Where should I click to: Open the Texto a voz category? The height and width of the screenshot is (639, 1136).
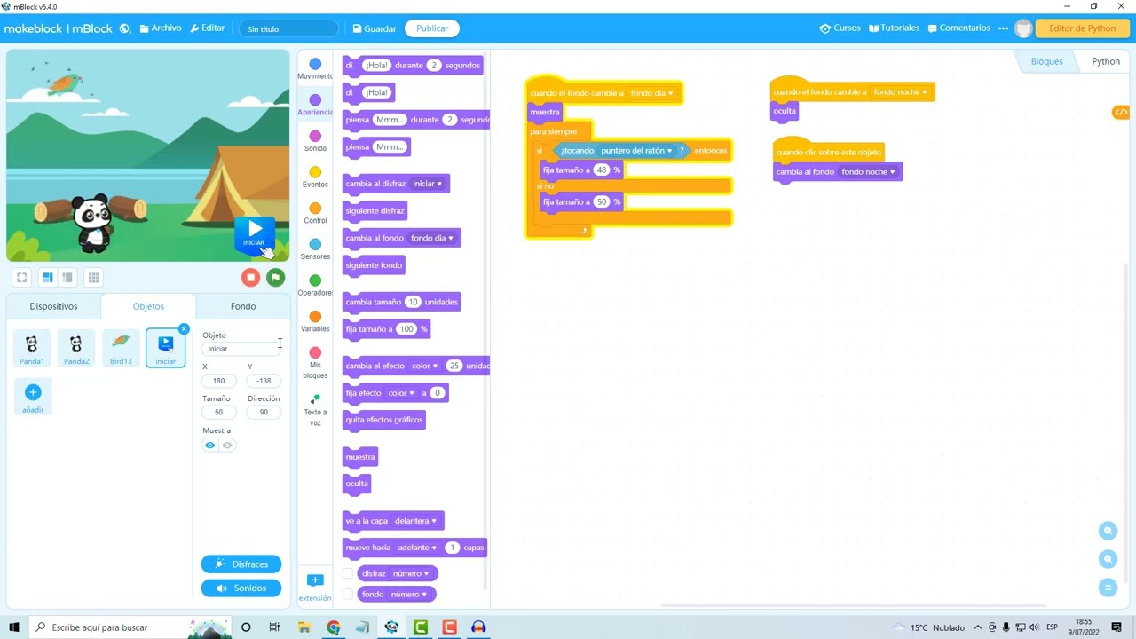click(315, 411)
